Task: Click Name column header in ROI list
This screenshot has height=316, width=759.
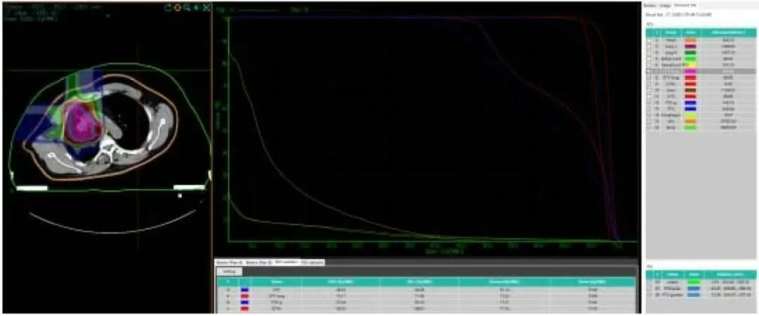Action: click(x=671, y=32)
